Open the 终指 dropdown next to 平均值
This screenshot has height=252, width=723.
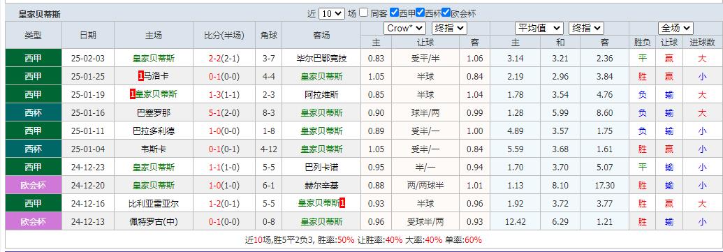[586, 28]
